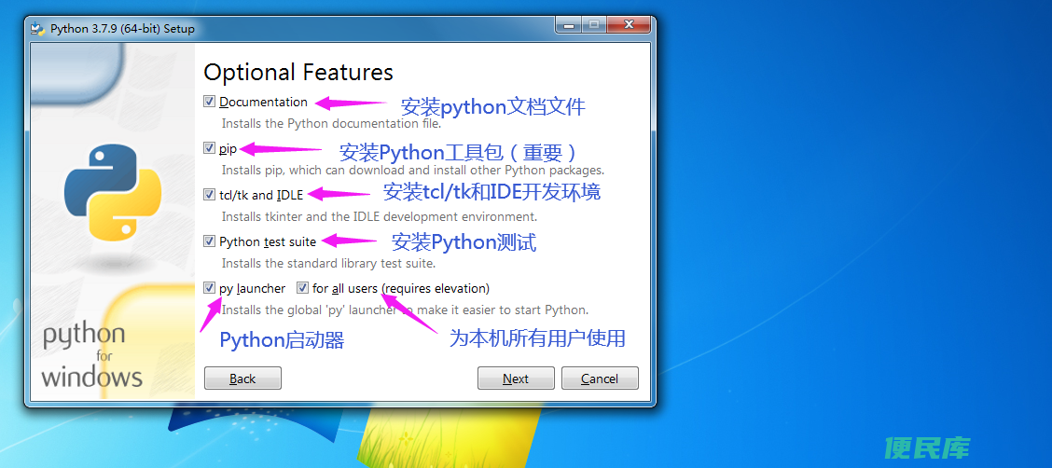
Task: Cancel the Python setup
Action: (x=600, y=379)
